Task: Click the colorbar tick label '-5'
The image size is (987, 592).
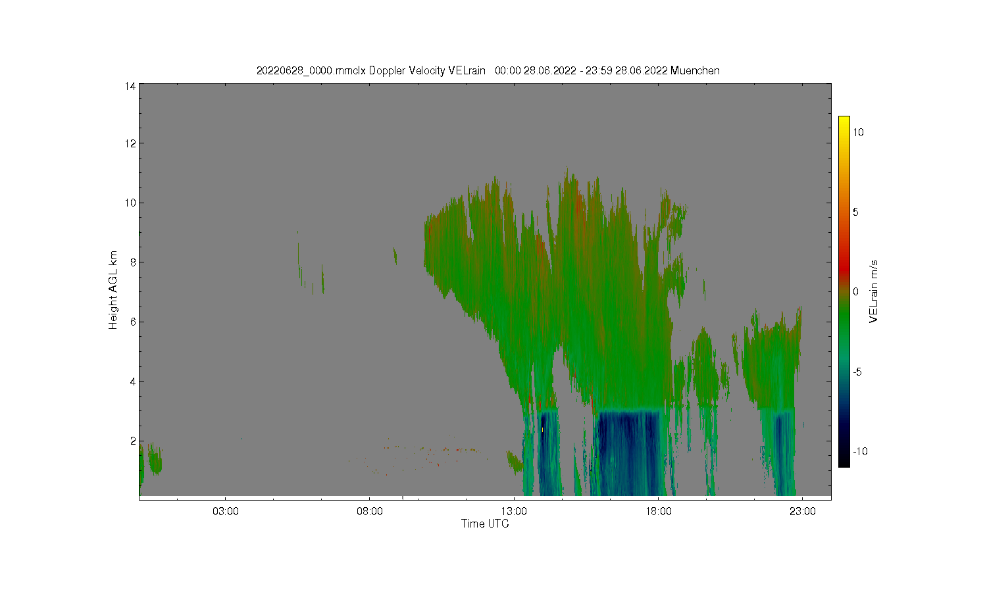Action: [x=857, y=372]
